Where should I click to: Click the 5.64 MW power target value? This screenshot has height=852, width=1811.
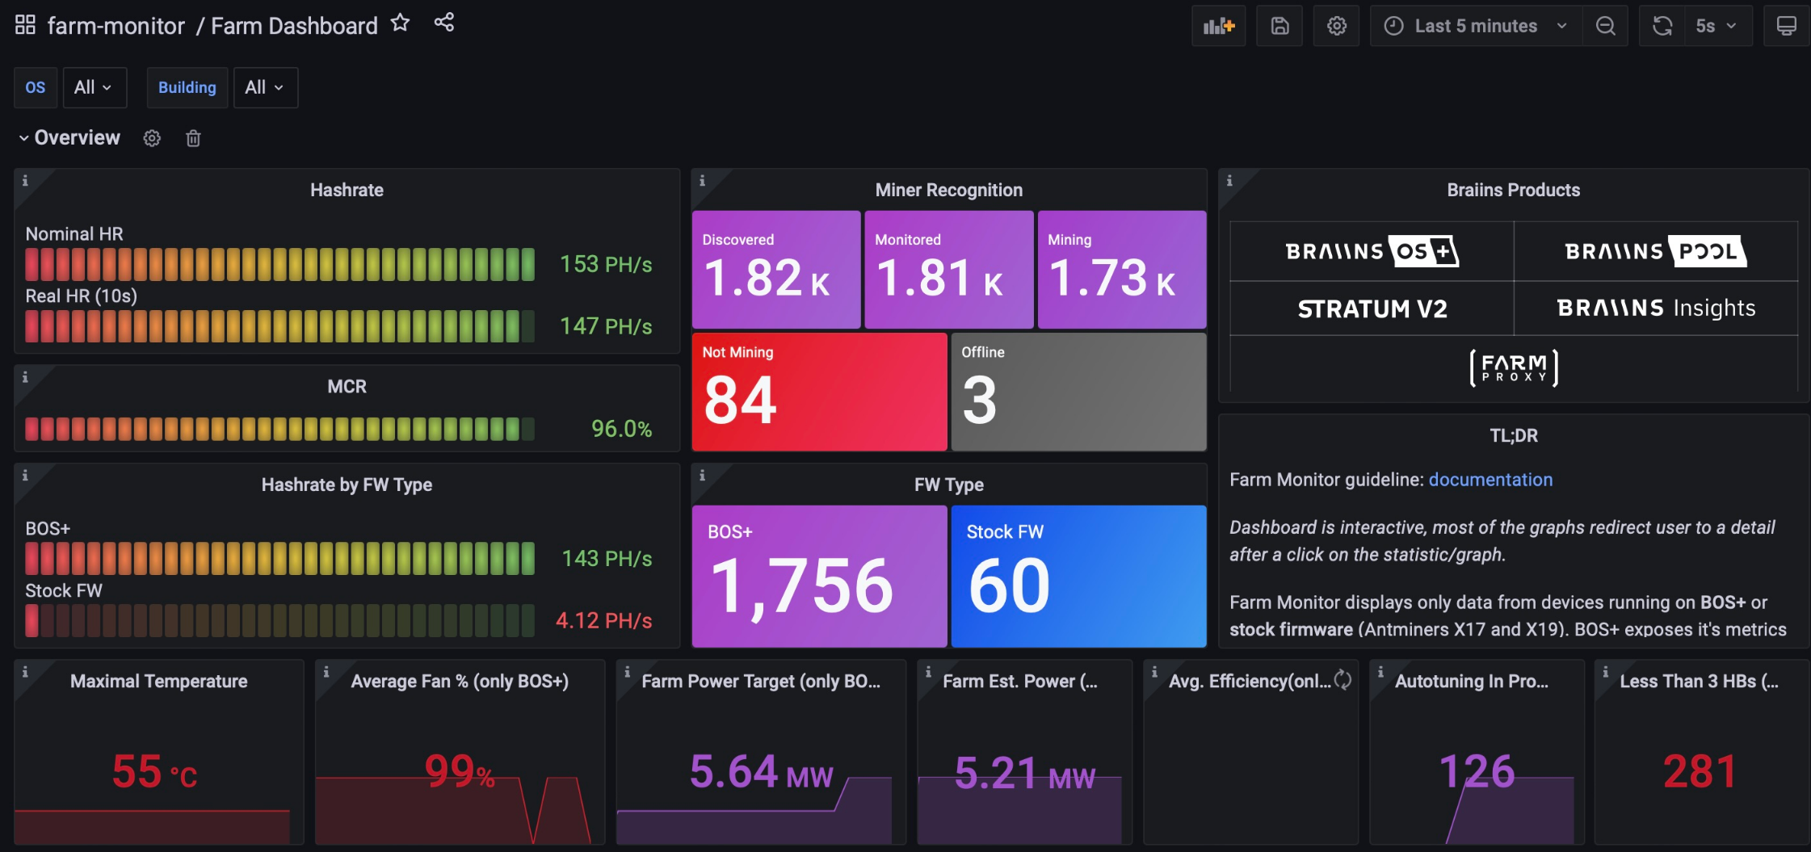click(x=761, y=771)
